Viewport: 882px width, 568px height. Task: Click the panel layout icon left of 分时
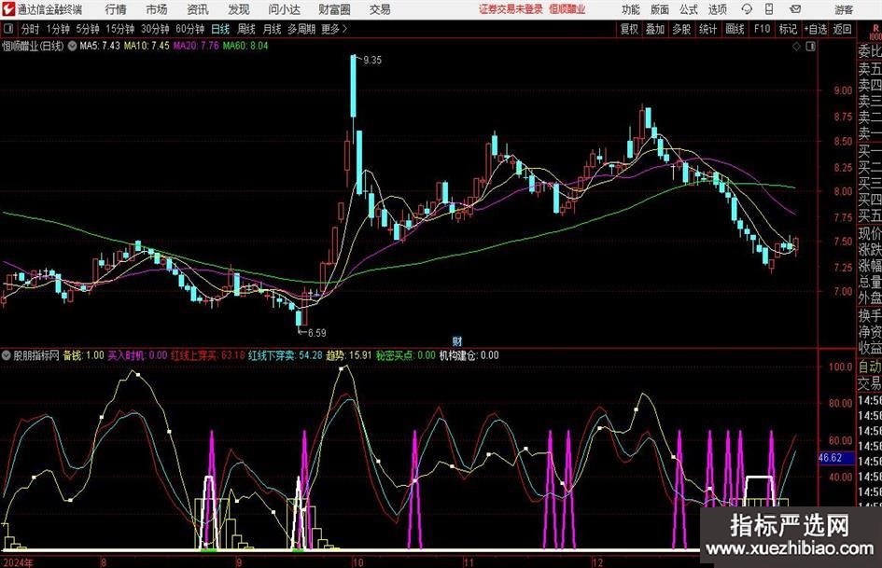[x=8, y=29]
